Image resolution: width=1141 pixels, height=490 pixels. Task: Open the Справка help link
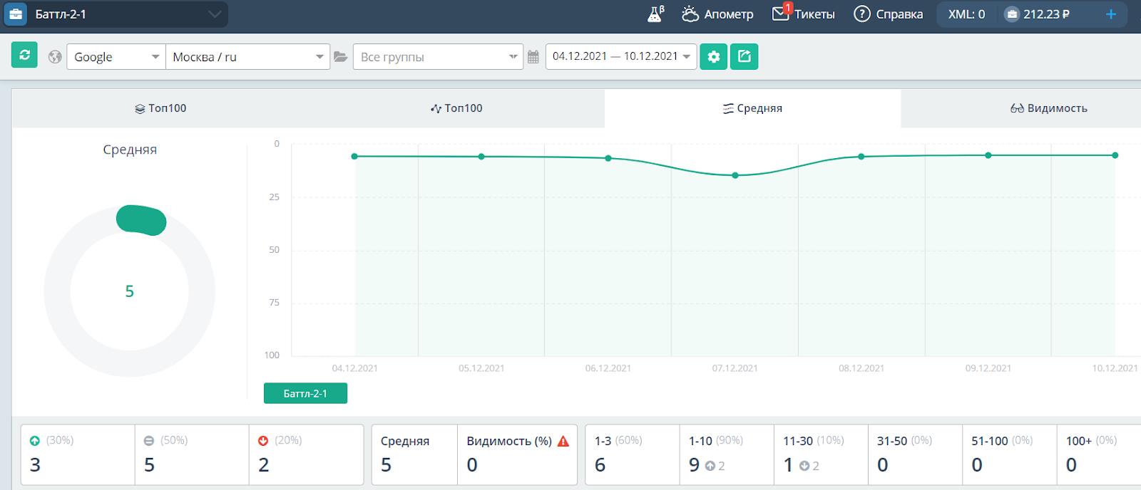point(888,14)
